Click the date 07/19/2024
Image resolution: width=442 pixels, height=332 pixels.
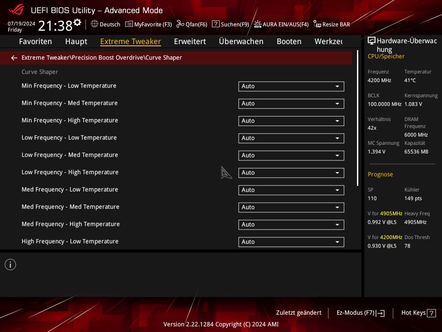coord(22,24)
